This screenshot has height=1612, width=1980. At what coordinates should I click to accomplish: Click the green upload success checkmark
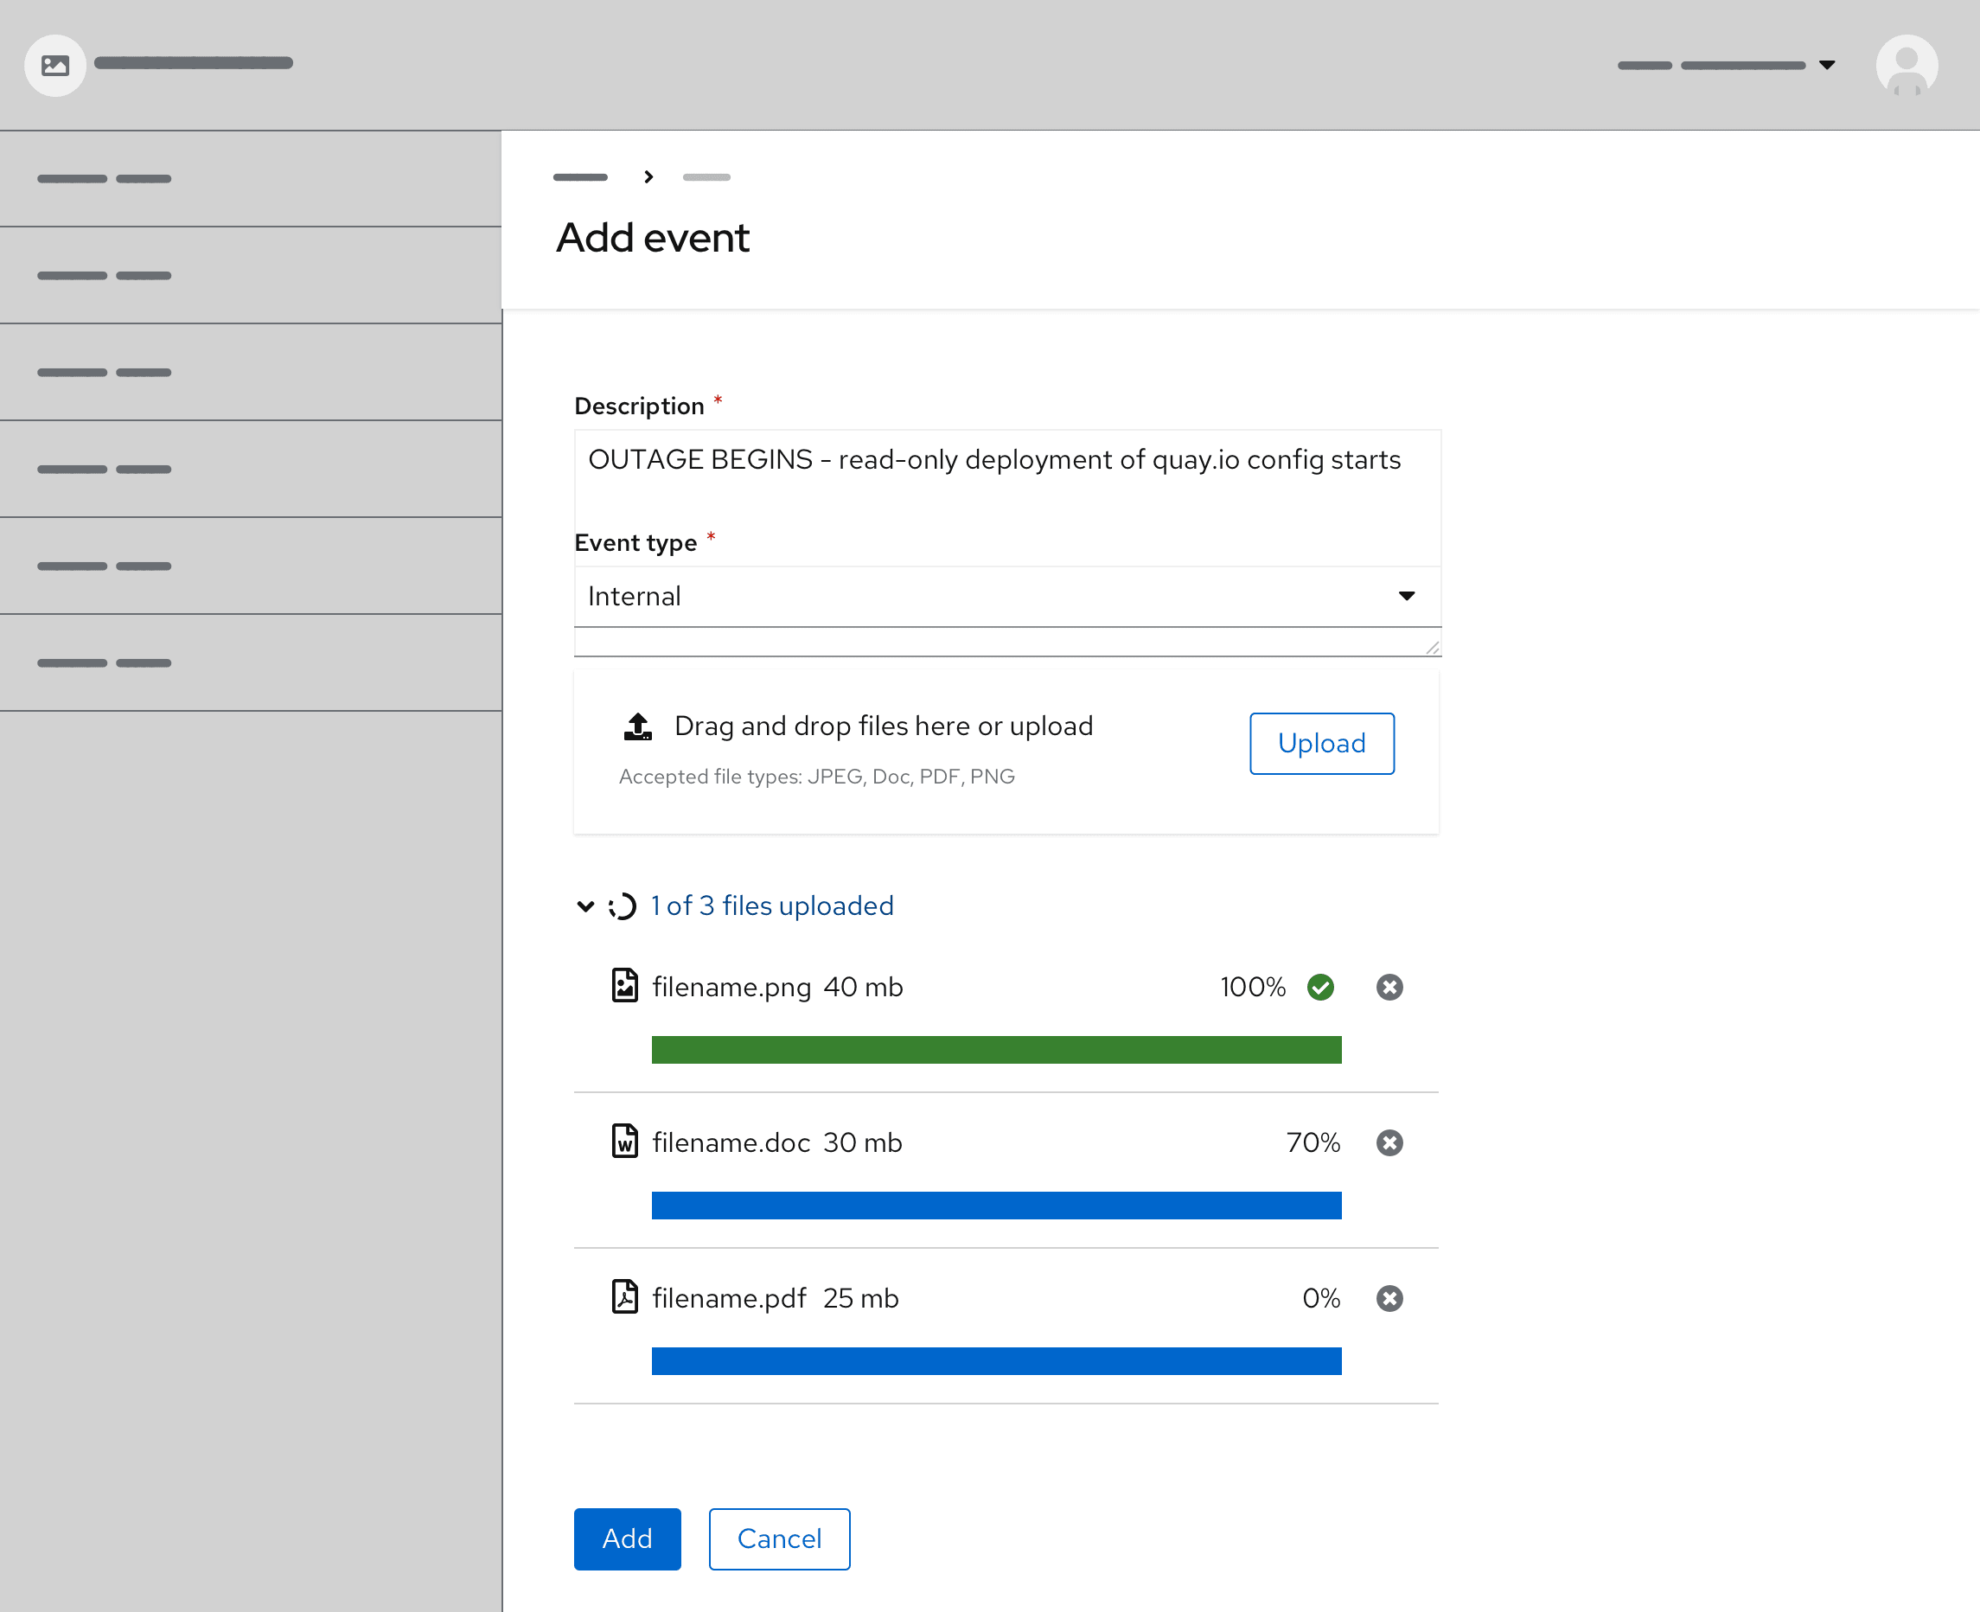coord(1320,987)
